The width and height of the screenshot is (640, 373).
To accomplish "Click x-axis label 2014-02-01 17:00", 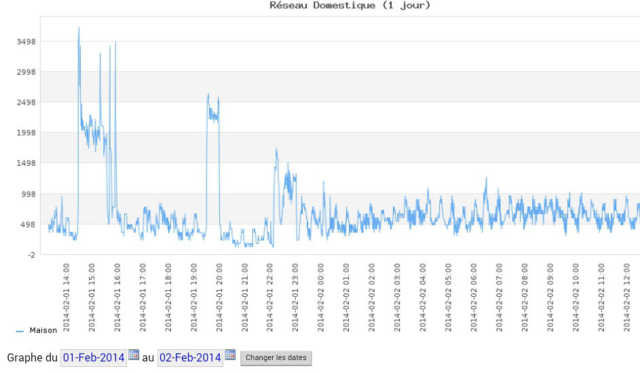I will (x=143, y=298).
